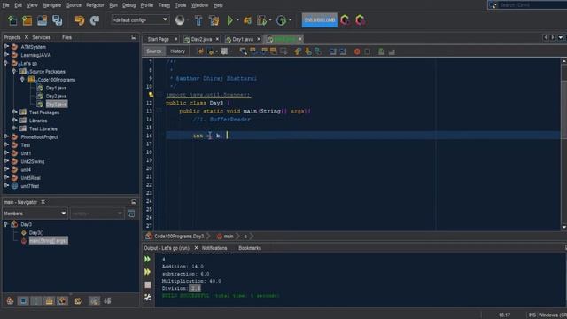Expand the ATMSystem project node
This screenshot has width=567, height=319.
tap(6, 47)
